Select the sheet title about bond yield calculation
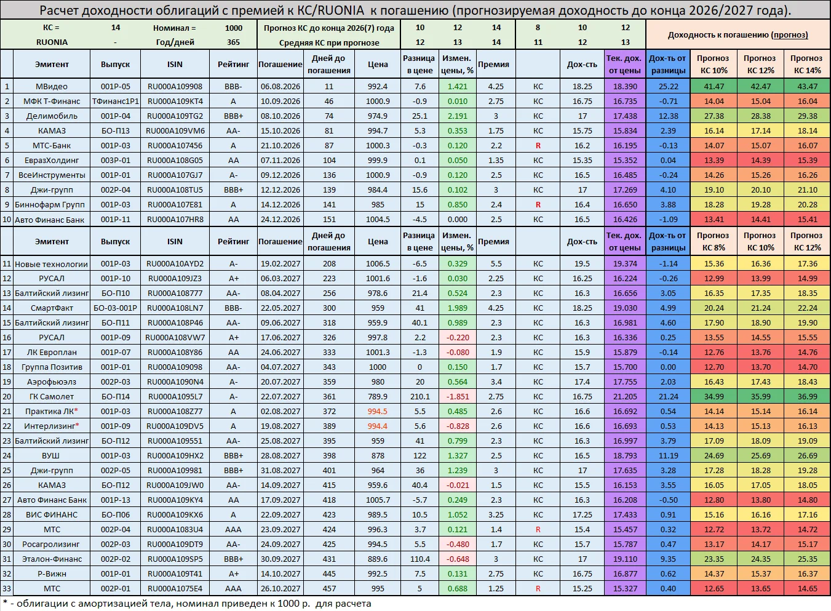This screenshot has width=831, height=611. (415, 10)
